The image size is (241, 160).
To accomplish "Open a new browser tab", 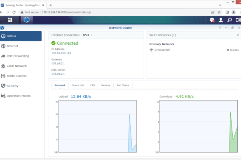I will click(x=51, y=5).
